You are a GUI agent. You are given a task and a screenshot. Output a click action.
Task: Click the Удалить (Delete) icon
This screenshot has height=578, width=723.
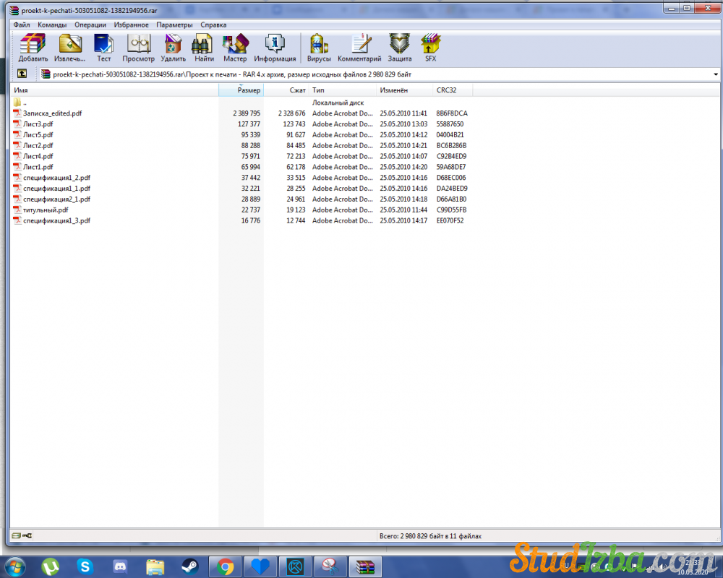click(x=173, y=48)
